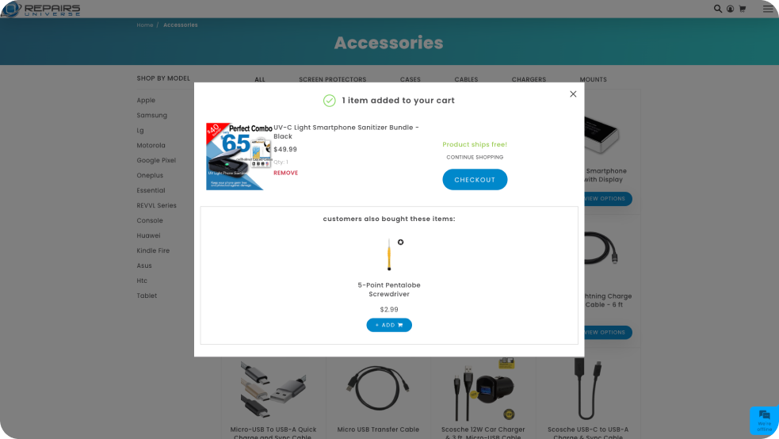Click Continue Shopping link
This screenshot has width=779, height=439.
(x=475, y=157)
